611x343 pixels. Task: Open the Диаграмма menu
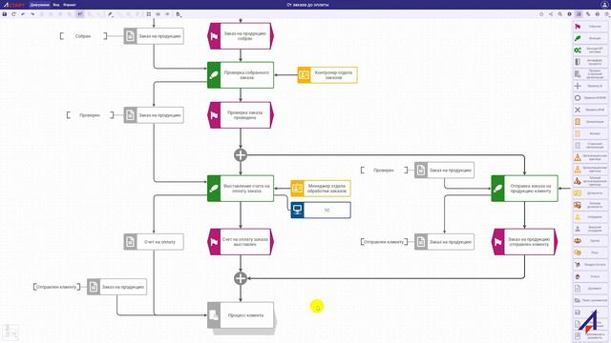coord(40,5)
